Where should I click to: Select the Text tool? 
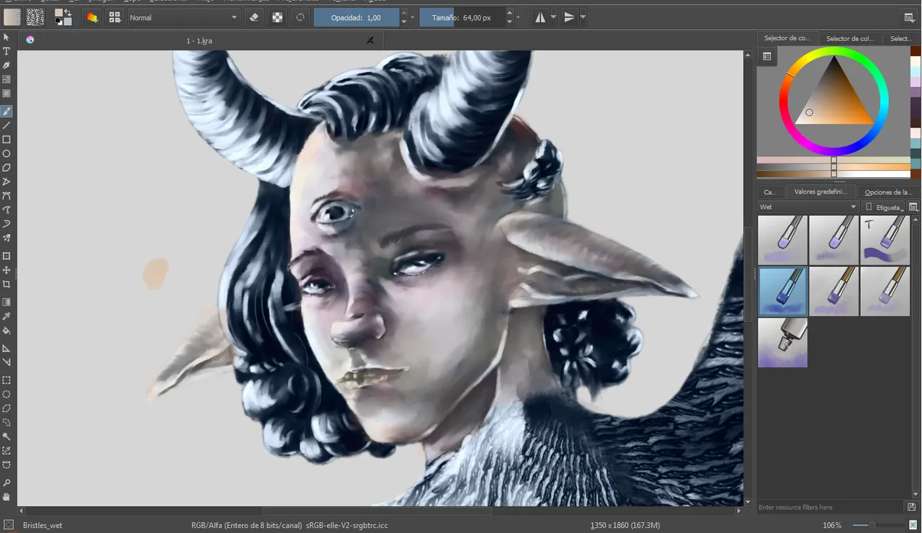click(x=6, y=51)
